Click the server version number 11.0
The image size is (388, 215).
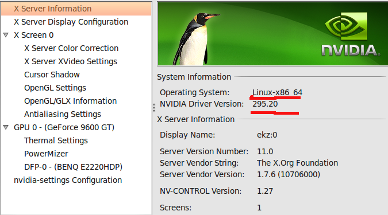265,151
